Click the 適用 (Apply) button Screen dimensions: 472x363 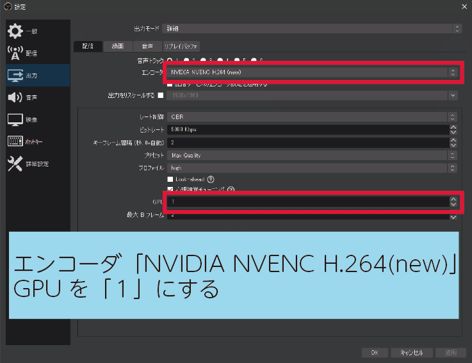tap(451, 353)
